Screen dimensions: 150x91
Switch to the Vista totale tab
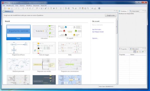tap(134, 11)
